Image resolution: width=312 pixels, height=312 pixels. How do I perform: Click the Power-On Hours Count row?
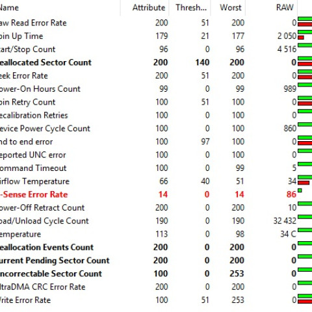[156, 89]
